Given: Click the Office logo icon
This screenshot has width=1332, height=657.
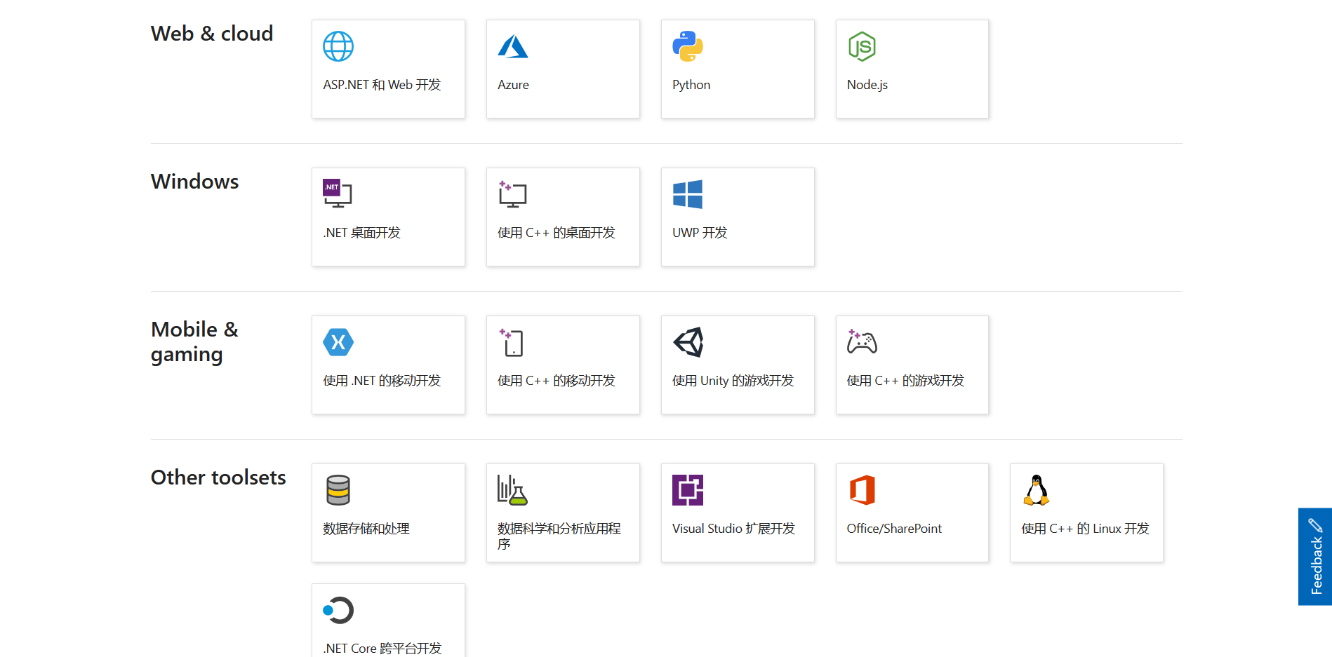Looking at the screenshot, I should coord(863,490).
